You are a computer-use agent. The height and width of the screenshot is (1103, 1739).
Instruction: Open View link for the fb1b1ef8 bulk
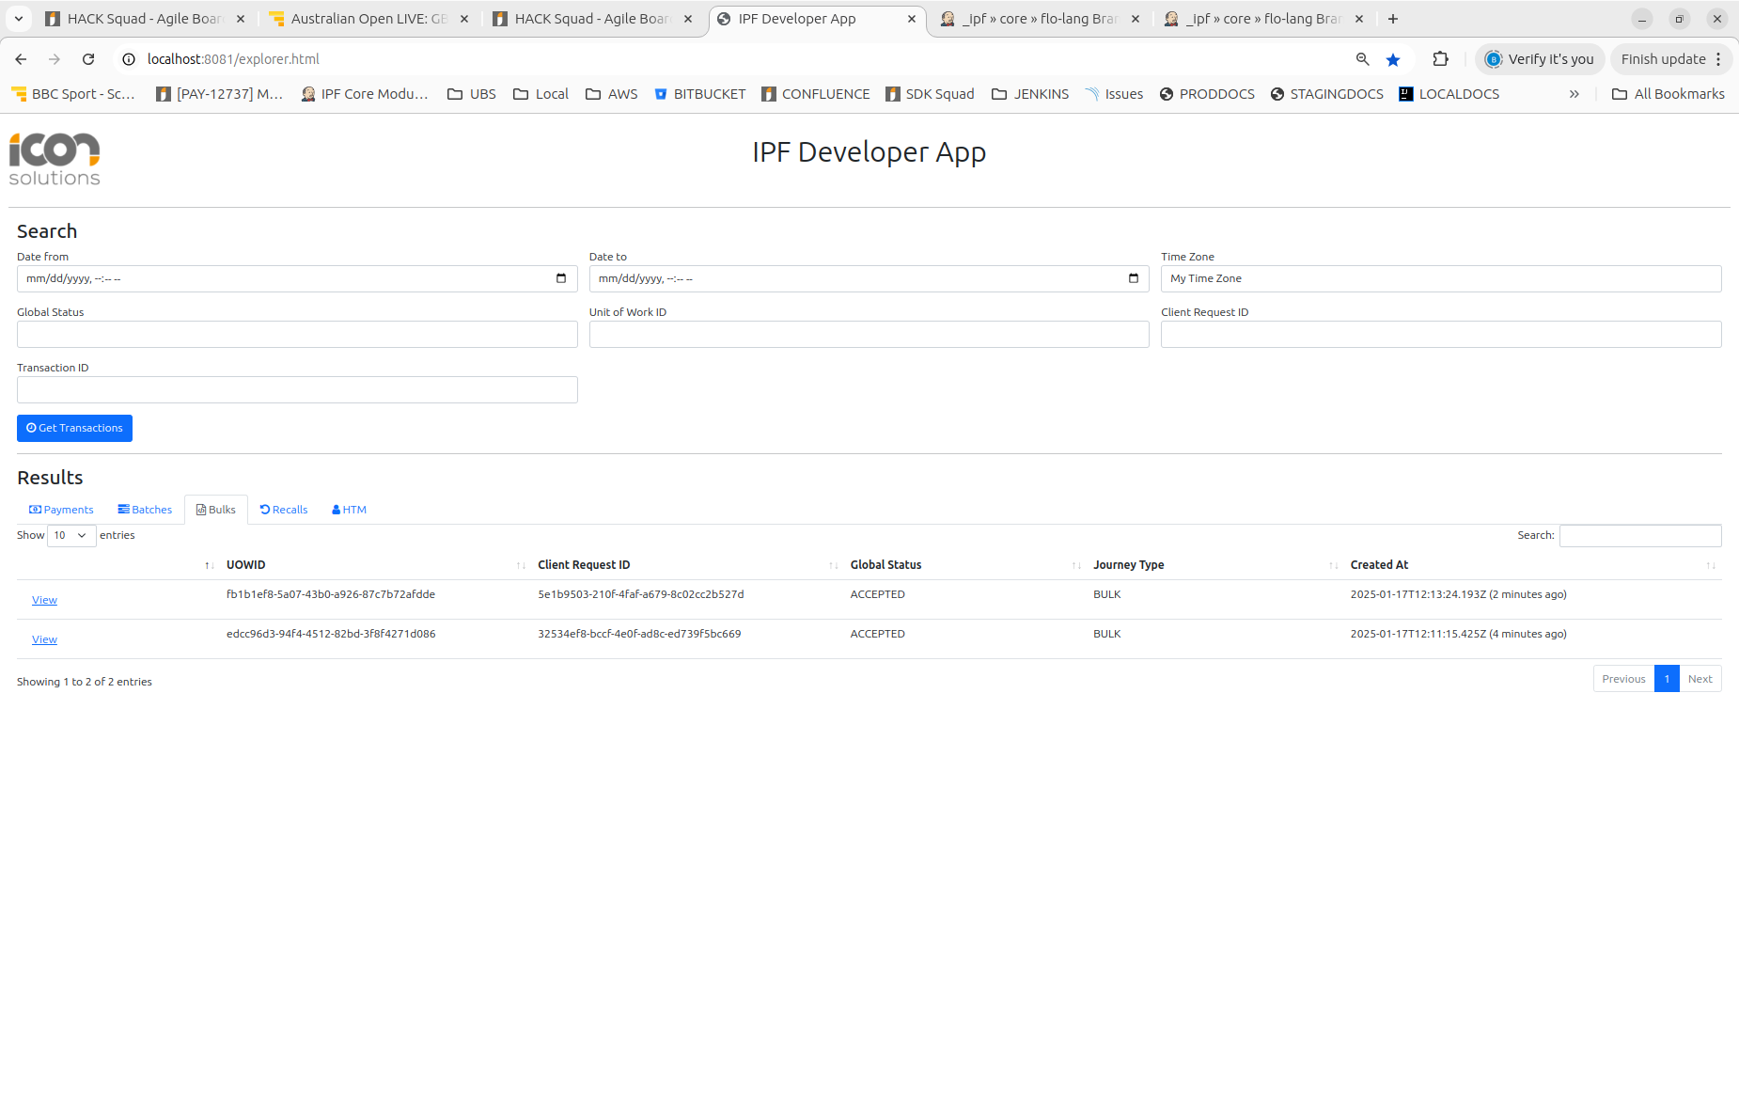[44, 600]
